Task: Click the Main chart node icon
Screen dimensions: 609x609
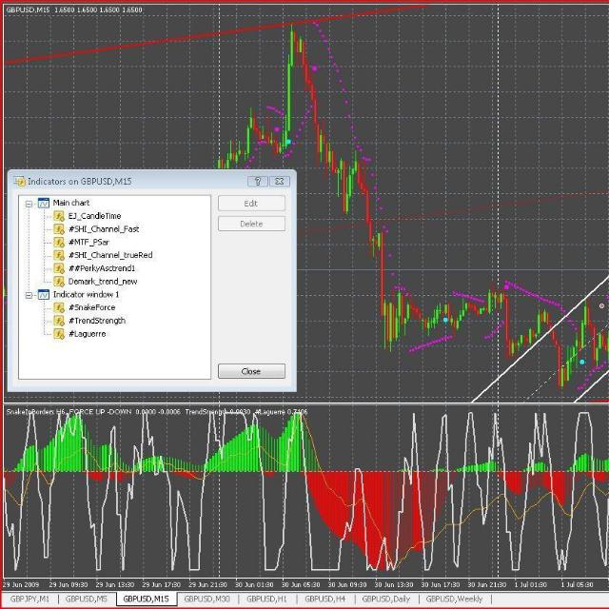Action: point(43,203)
